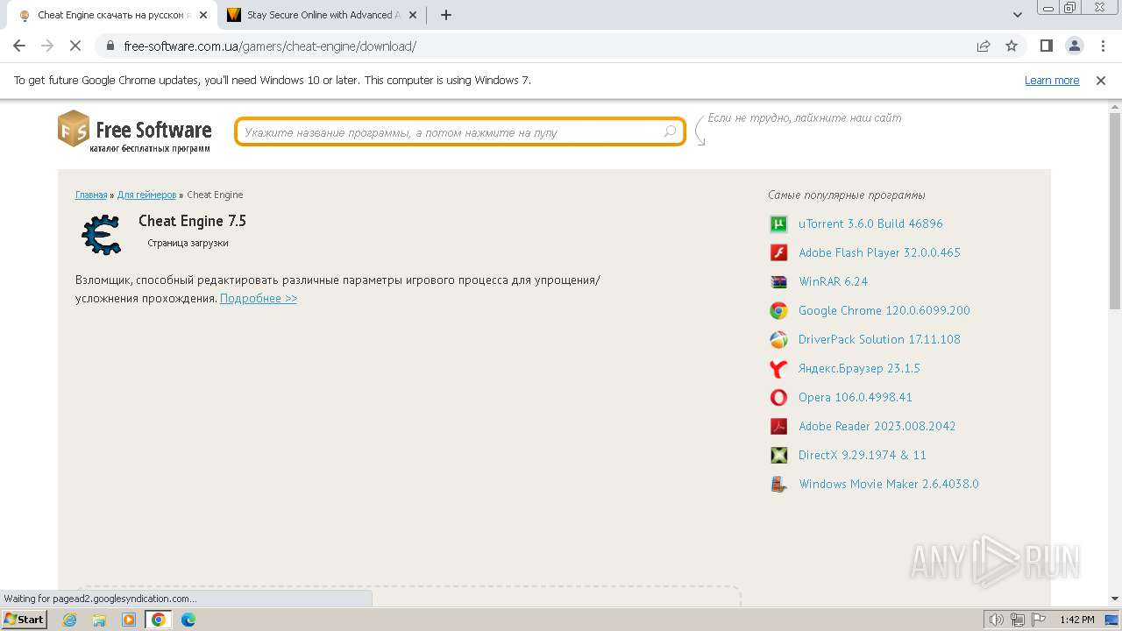Click the scrollbar down arrow

click(x=1115, y=600)
